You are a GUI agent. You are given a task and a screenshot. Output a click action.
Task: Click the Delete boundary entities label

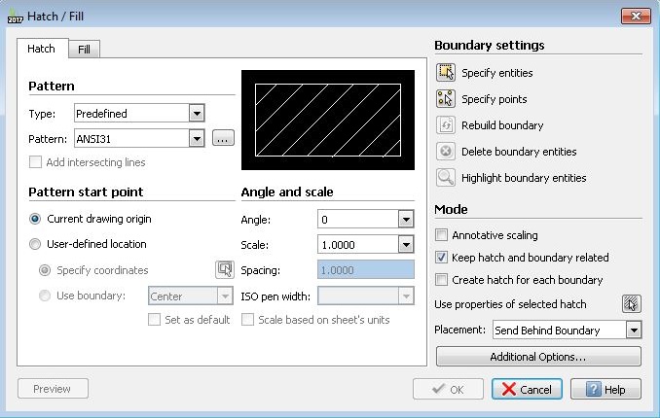pos(519,152)
